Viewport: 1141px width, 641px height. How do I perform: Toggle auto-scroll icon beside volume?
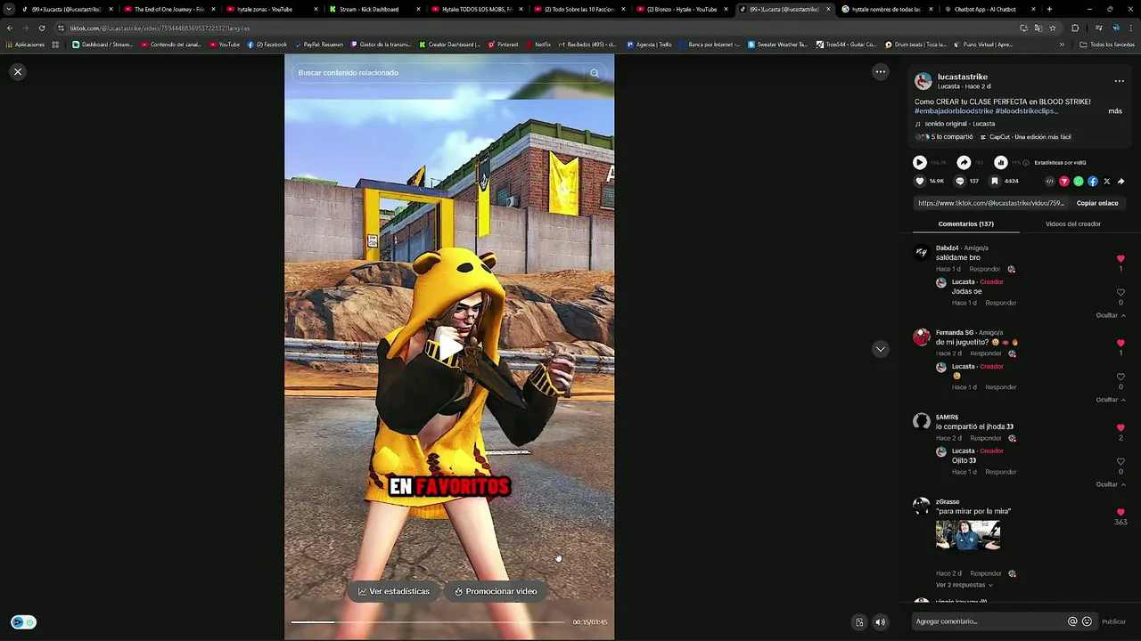859,622
